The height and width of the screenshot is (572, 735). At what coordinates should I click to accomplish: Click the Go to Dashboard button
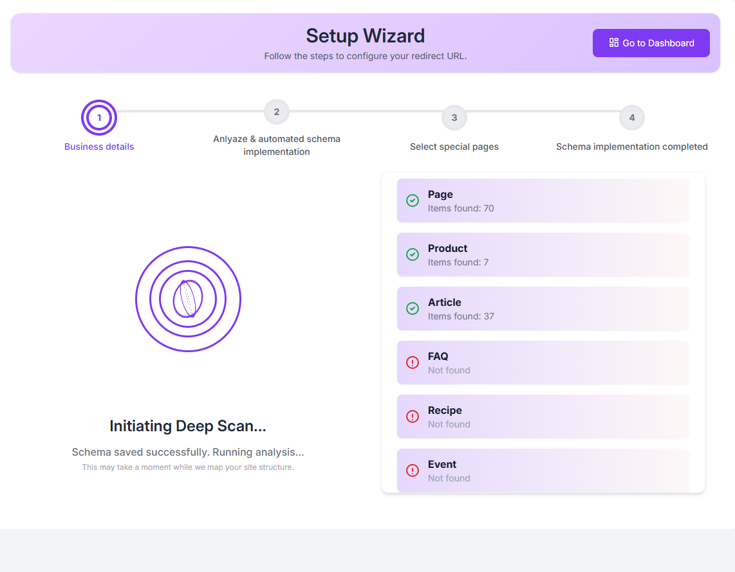(x=651, y=43)
